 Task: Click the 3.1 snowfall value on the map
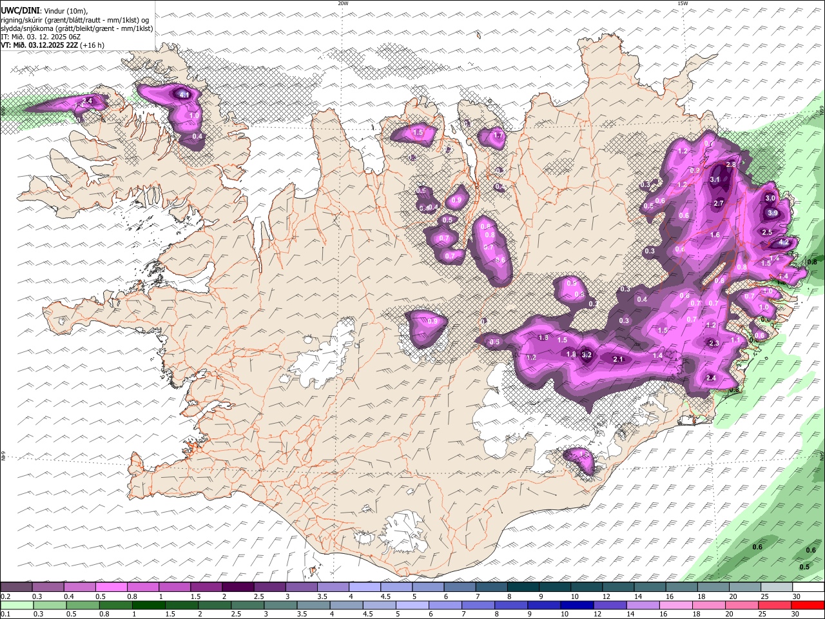(715, 180)
